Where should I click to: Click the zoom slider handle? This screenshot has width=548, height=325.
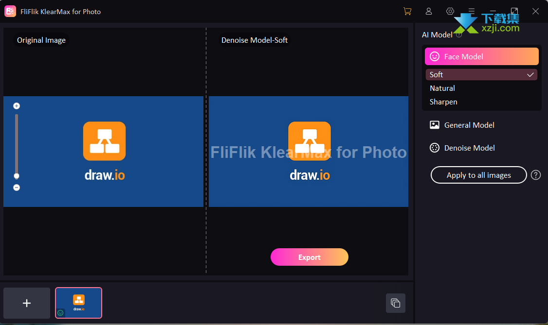17,176
